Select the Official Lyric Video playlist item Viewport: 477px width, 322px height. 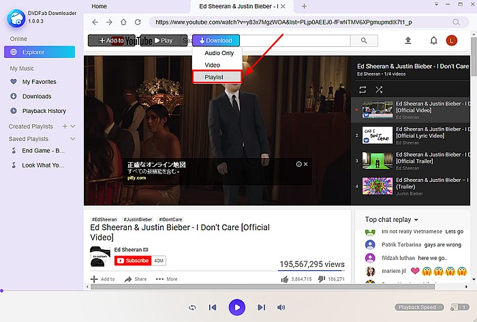coord(411,135)
